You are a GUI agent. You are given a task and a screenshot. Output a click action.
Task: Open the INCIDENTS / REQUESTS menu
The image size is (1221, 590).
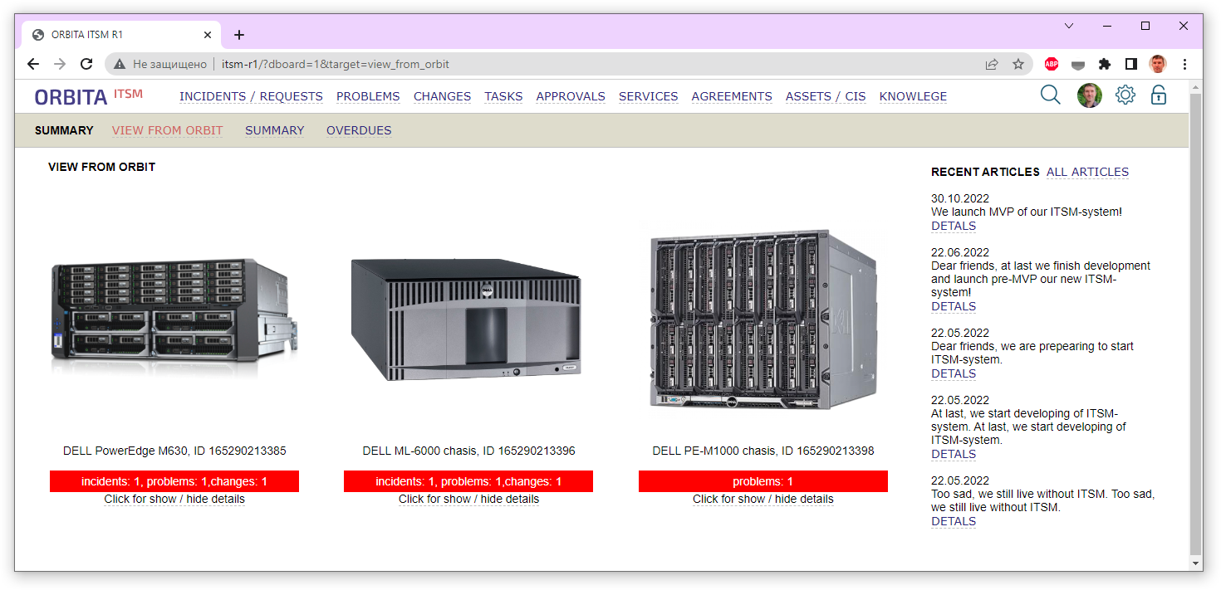251,96
